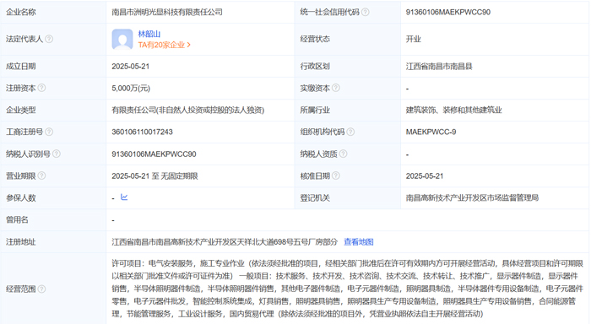Viewport: 591px width, 324px height.
Task: Click info icon next to 工商注册号
Action: 49,132
